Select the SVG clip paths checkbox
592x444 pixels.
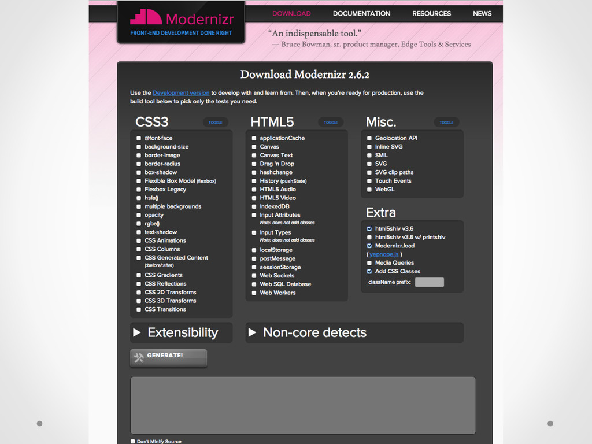tap(369, 172)
